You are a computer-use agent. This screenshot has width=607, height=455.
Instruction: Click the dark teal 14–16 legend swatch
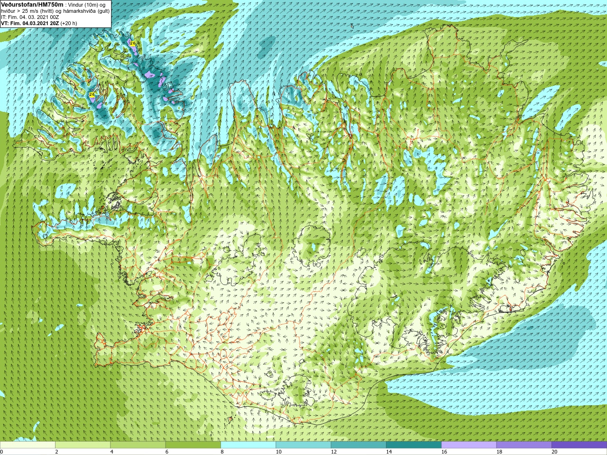(414, 445)
